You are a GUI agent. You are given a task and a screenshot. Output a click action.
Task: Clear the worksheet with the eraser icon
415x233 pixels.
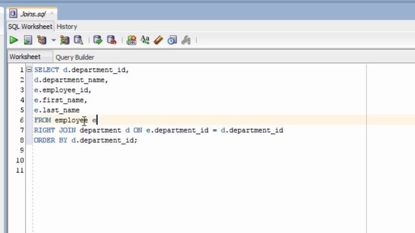click(x=158, y=40)
